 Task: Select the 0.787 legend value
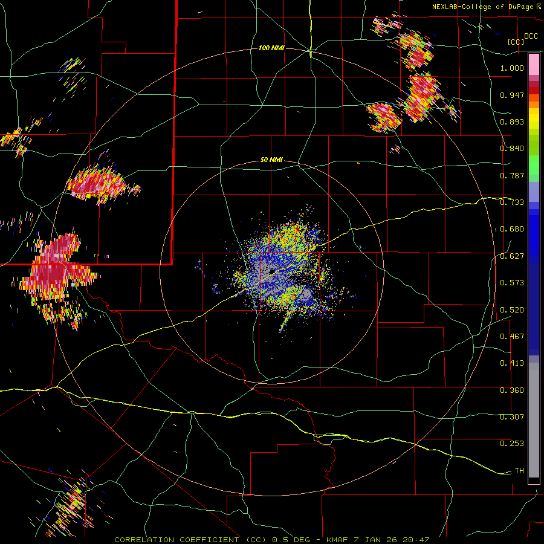click(512, 175)
